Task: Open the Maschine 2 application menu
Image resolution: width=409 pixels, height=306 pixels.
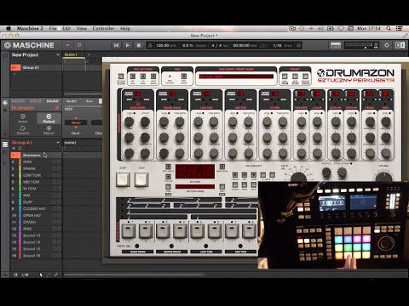Action: click(30, 29)
